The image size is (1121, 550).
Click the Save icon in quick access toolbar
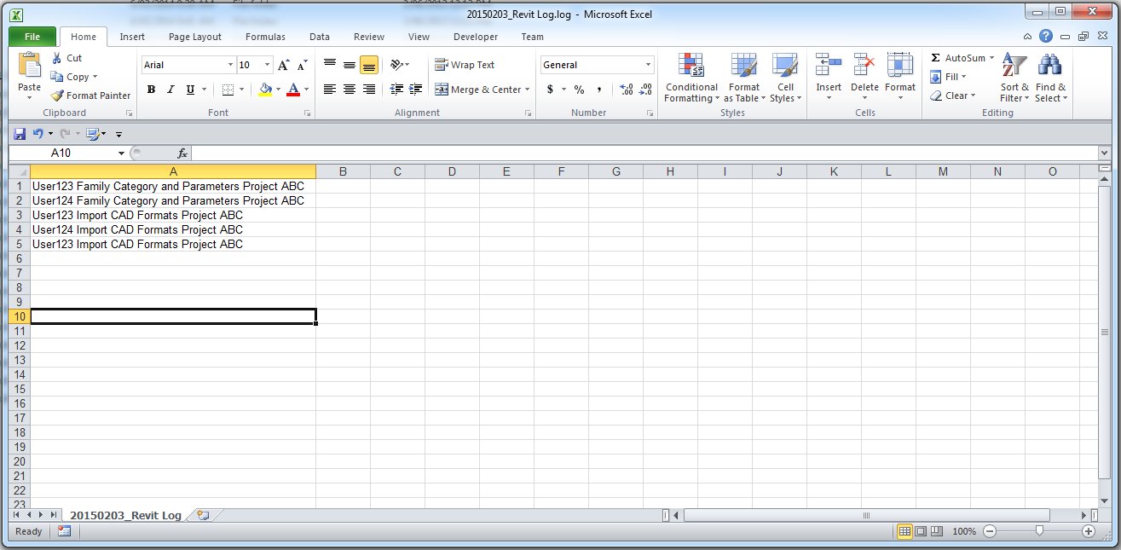(20, 134)
